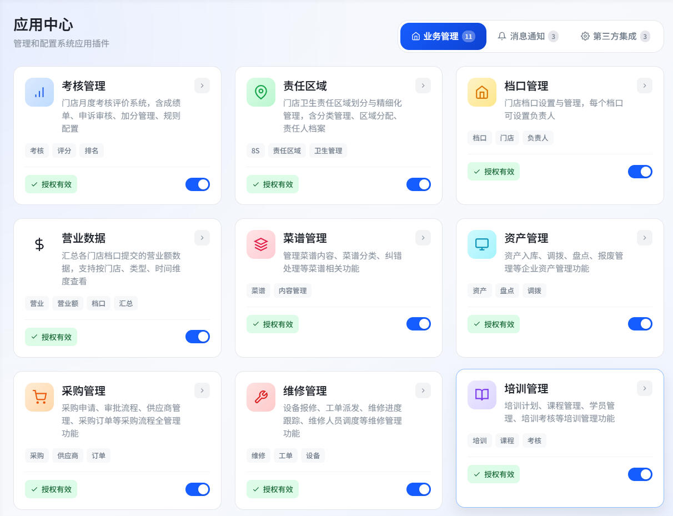Switch to the 消息通知 tab
Screen dimensions: 673x516
pos(527,36)
